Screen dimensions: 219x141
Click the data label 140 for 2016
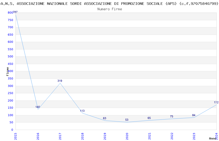pos(38,107)
